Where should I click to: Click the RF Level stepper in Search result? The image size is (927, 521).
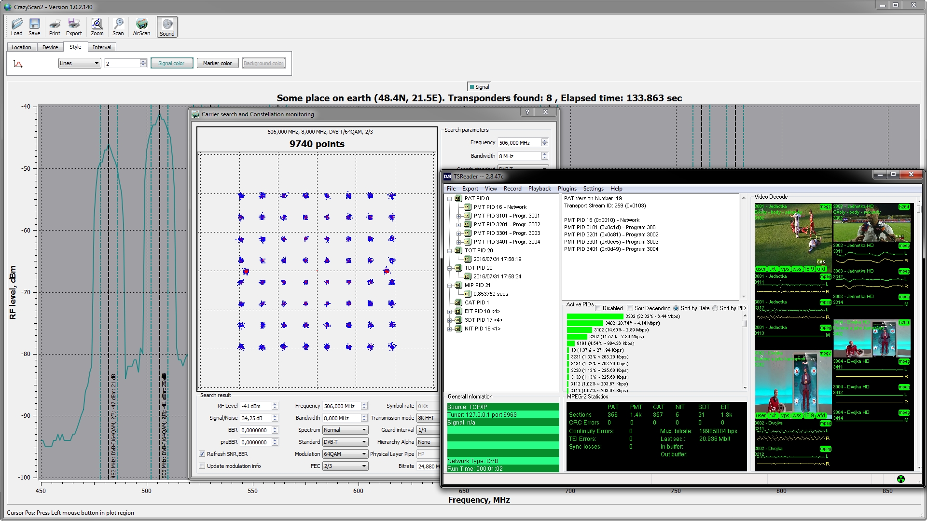(x=275, y=406)
